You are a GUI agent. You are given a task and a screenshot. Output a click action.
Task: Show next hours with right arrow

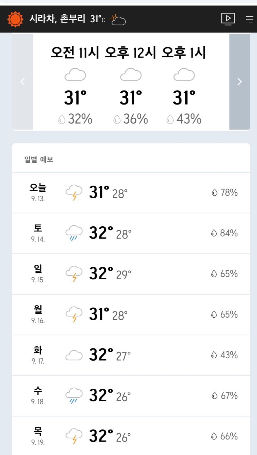pos(240,82)
